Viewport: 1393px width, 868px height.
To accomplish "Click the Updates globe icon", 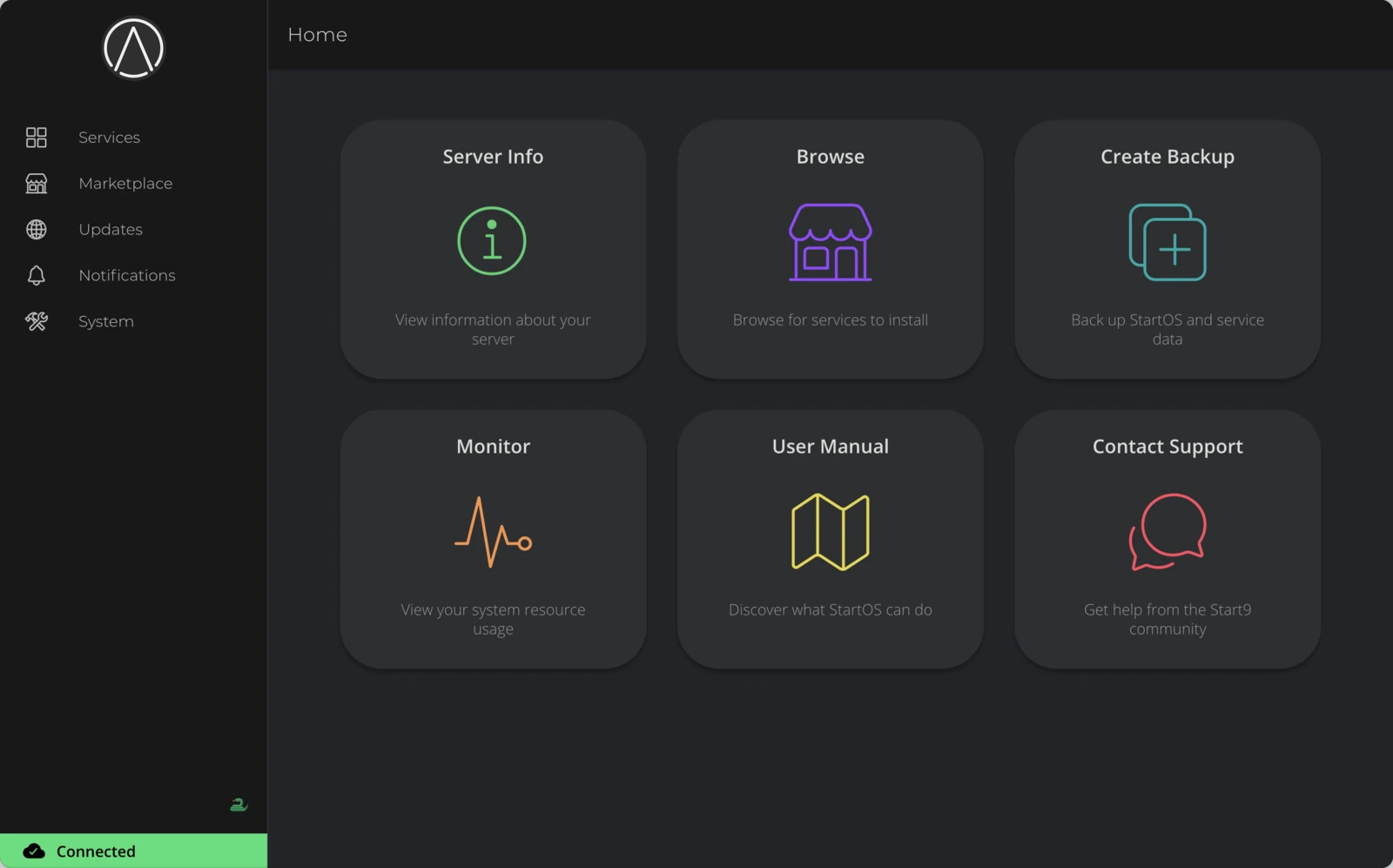I will 36,229.
